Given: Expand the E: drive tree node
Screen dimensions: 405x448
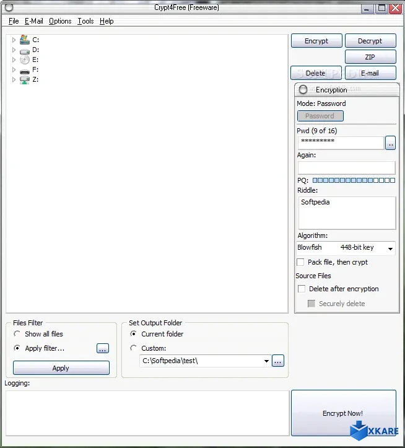Looking at the screenshot, I should click(x=14, y=59).
